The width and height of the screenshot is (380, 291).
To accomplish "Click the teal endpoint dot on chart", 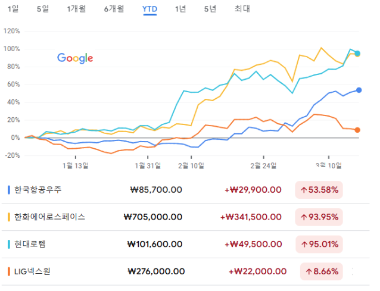I will coord(357,54).
